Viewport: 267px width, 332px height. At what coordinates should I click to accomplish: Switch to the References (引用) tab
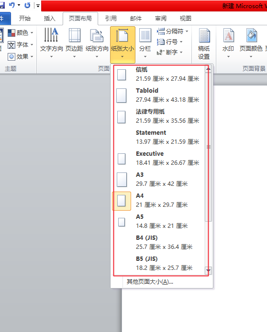tap(111, 19)
